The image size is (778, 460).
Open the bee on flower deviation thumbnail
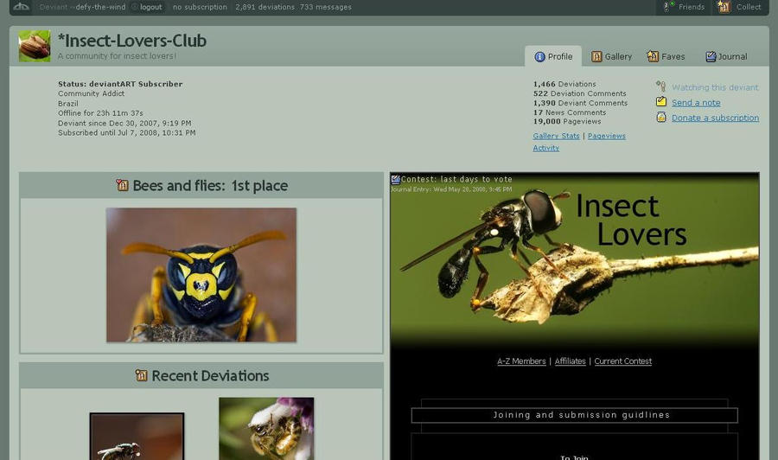[x=266, y=429]
